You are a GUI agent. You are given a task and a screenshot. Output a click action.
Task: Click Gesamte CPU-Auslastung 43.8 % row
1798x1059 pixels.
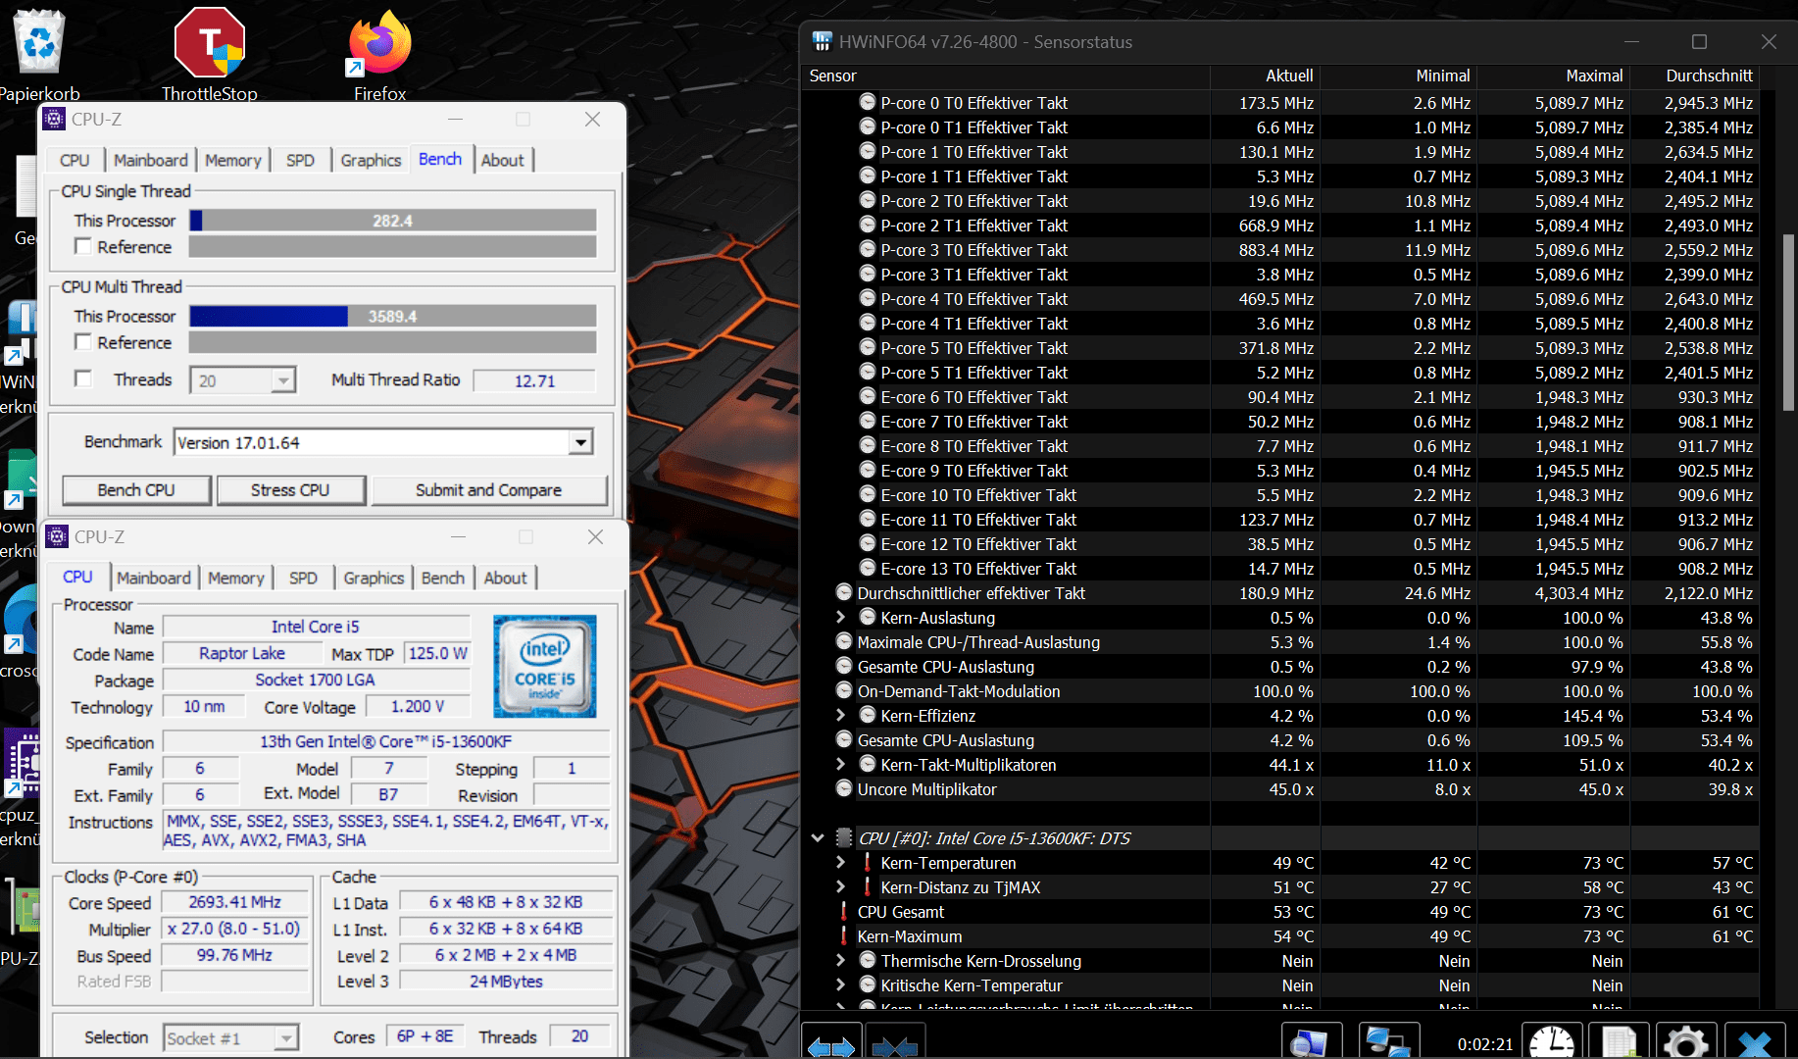1279,666
